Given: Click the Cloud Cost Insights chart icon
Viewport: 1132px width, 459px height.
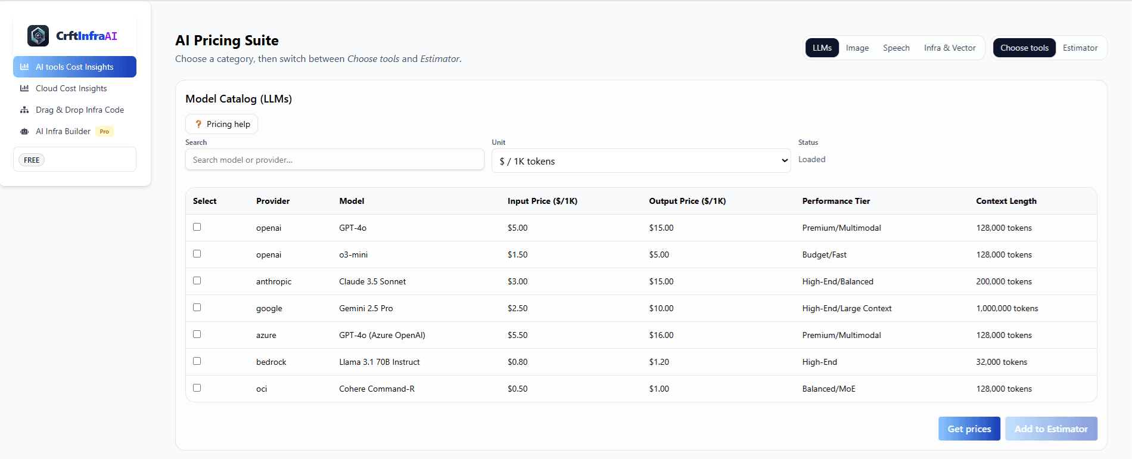Looking at the screenshot, I should (24, 88).
